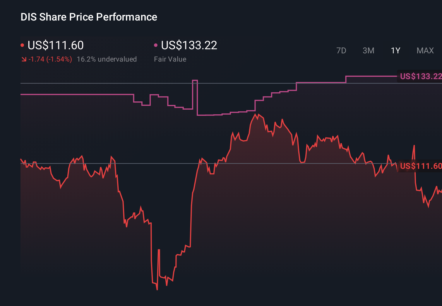Click the DIS Share Price Performance title

coord(89,17)
